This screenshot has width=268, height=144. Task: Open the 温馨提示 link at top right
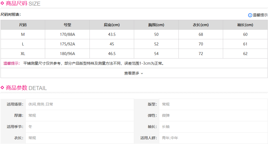click(260, 15)
